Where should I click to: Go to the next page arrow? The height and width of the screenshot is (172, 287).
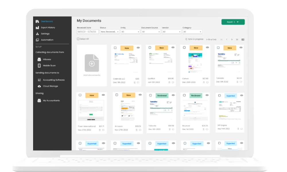pos(232,39)
